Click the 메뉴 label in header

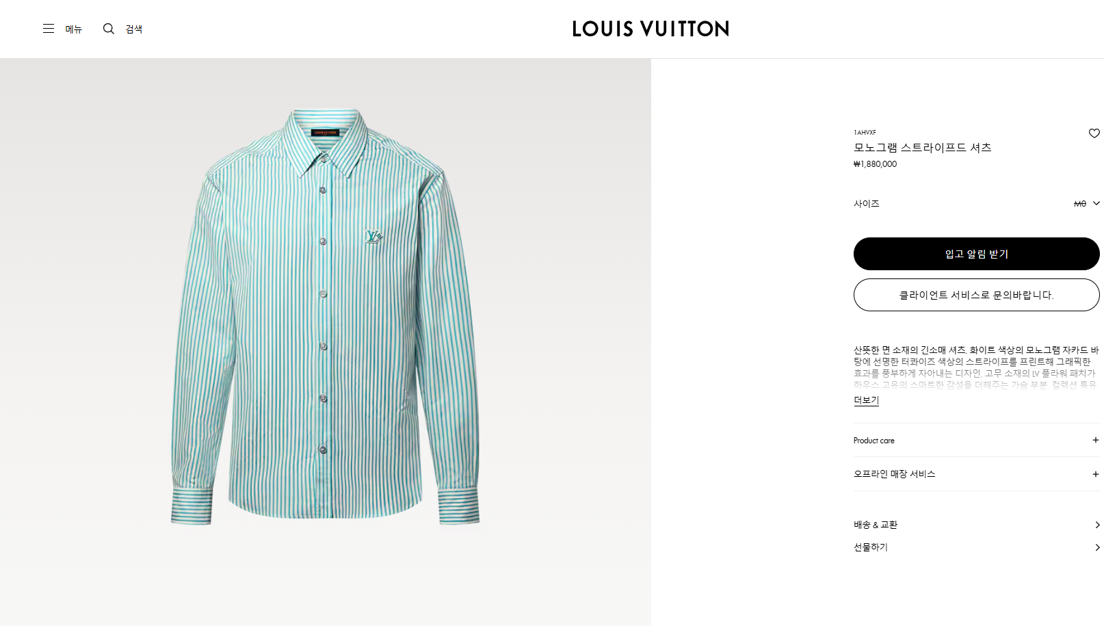coord(74,29)
